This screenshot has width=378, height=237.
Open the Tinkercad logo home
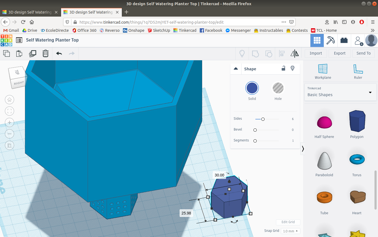coord(7,40)
